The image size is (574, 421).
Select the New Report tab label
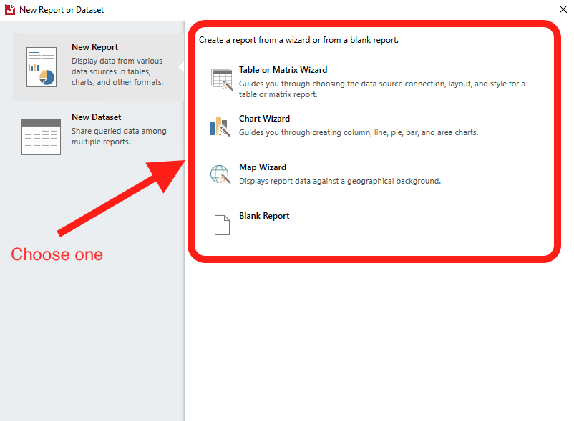pos(94,47)
